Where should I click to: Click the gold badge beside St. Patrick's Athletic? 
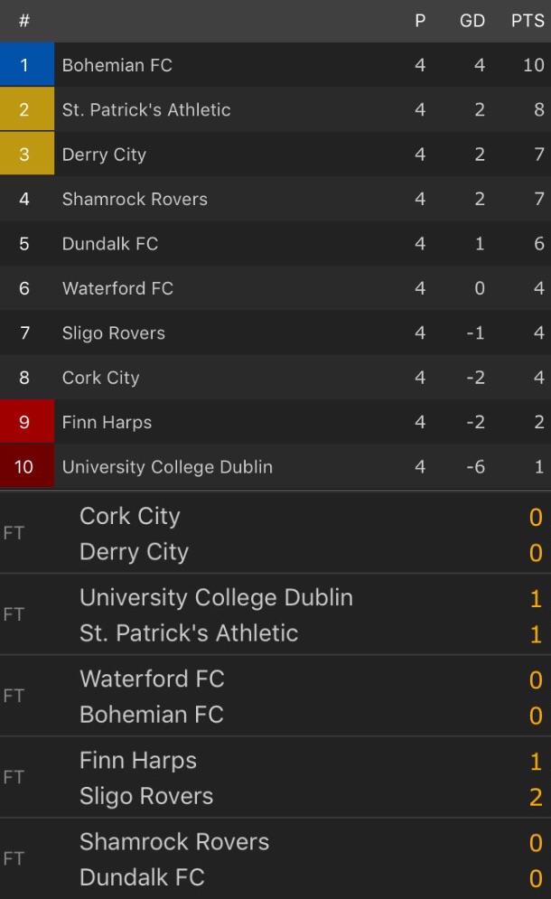pos(27,109)
